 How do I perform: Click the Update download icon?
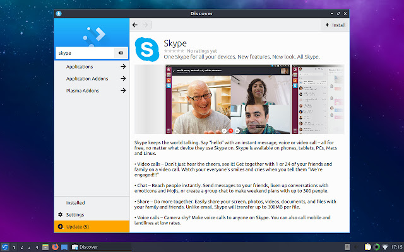(x=61, y=227)
